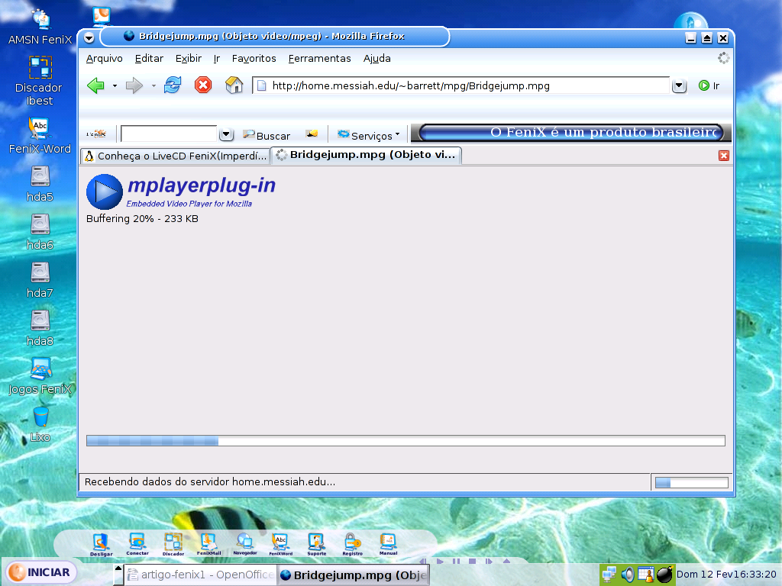Expand the URL bar history dropdown
Image resolution: width=782 pixels, height=586 pixels.
click(x=679, y=86)
